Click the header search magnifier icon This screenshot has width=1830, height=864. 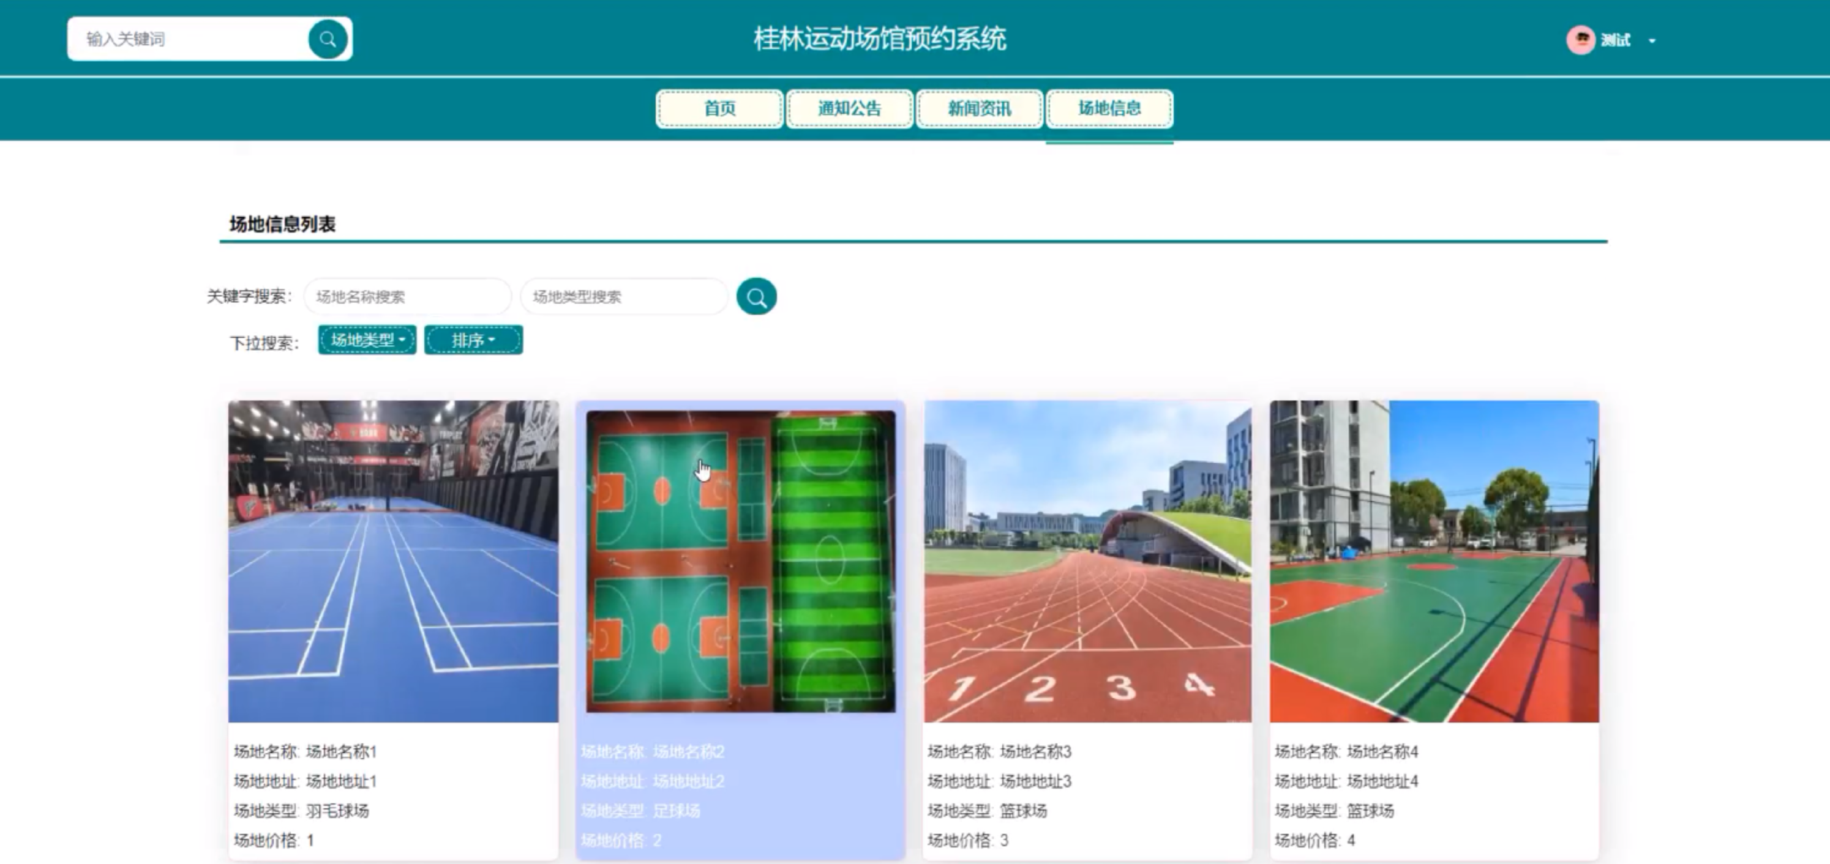tap(328, 39)
